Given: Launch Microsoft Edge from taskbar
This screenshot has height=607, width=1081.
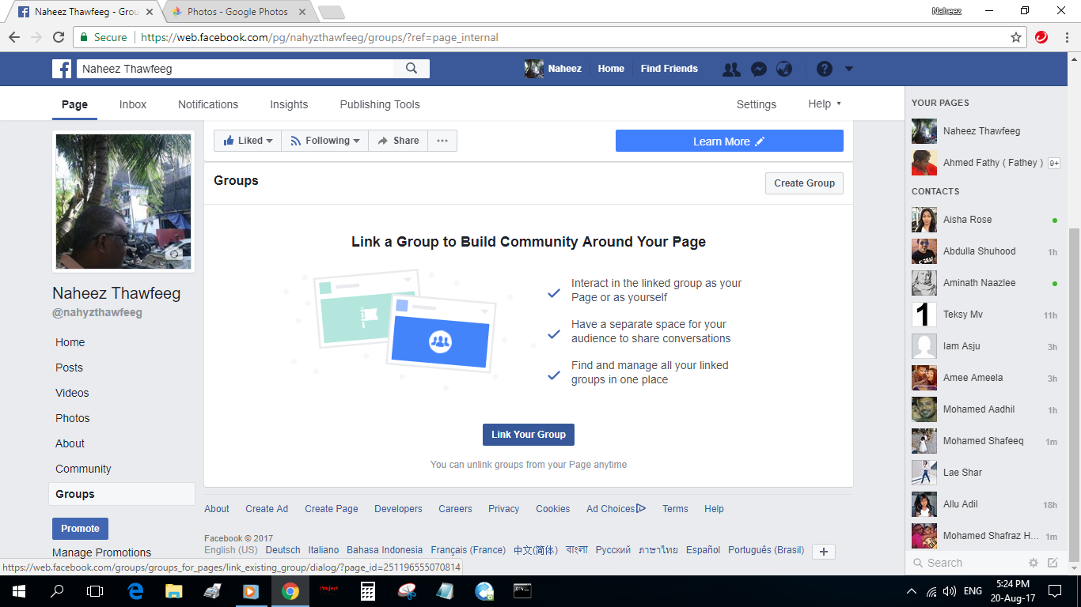Looking at the screenshot, I should (x=135, y=590).
